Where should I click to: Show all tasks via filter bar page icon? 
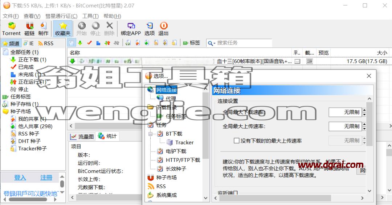coord(71,43)
